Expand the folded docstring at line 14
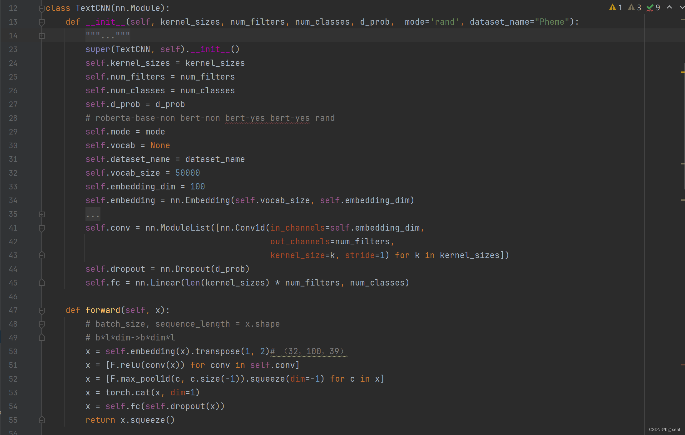Screen dimensions: 685x435 pyautogui.click(x=41, y=36)
